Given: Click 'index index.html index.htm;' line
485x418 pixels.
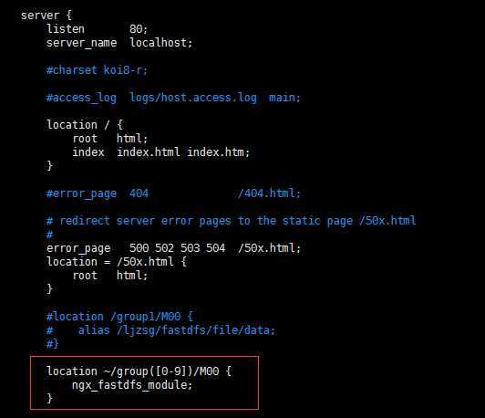Looking at the screenshot, I should (x=160, y=152).
